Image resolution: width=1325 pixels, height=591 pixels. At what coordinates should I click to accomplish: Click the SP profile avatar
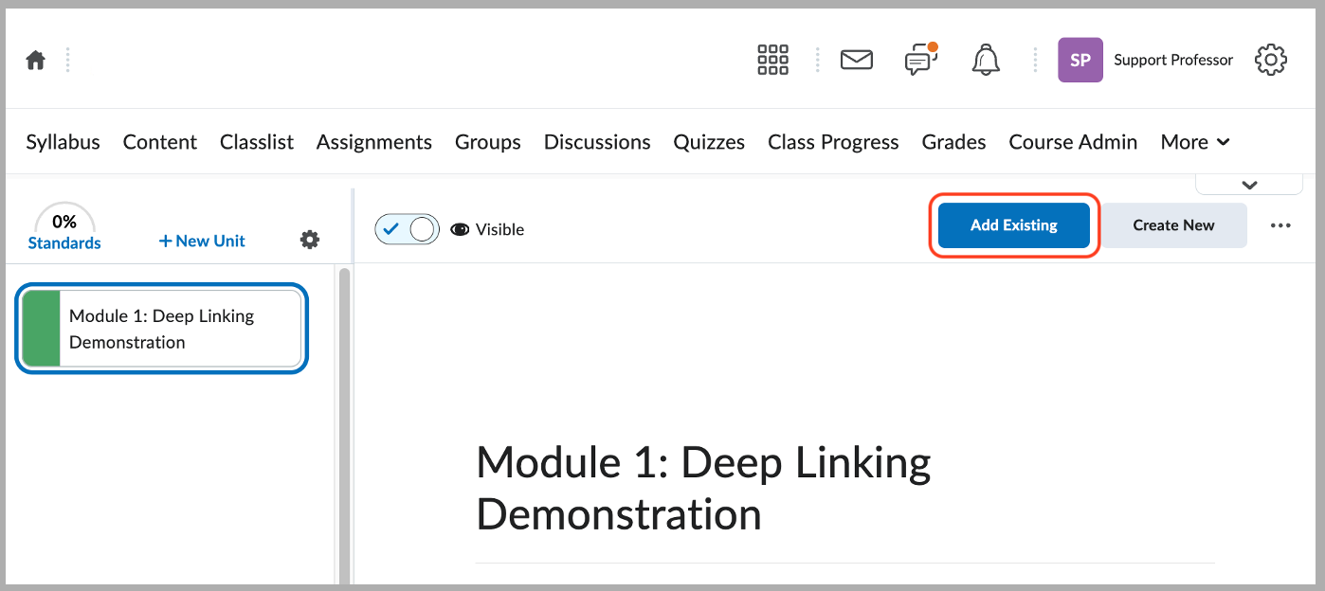(x=1080, y=59)
